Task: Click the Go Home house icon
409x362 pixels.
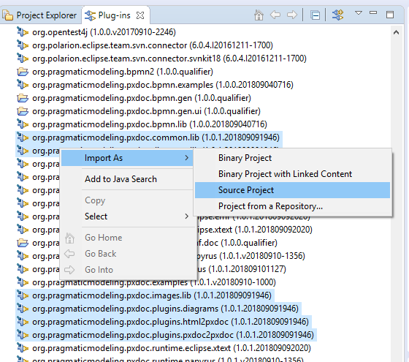Action: (x=69, y=238)
